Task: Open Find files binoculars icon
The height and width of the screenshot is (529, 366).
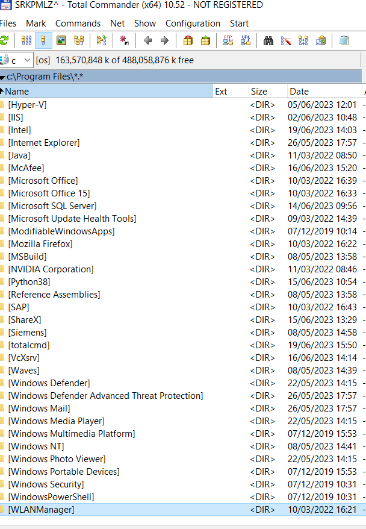Action: (x=268, y=40)
